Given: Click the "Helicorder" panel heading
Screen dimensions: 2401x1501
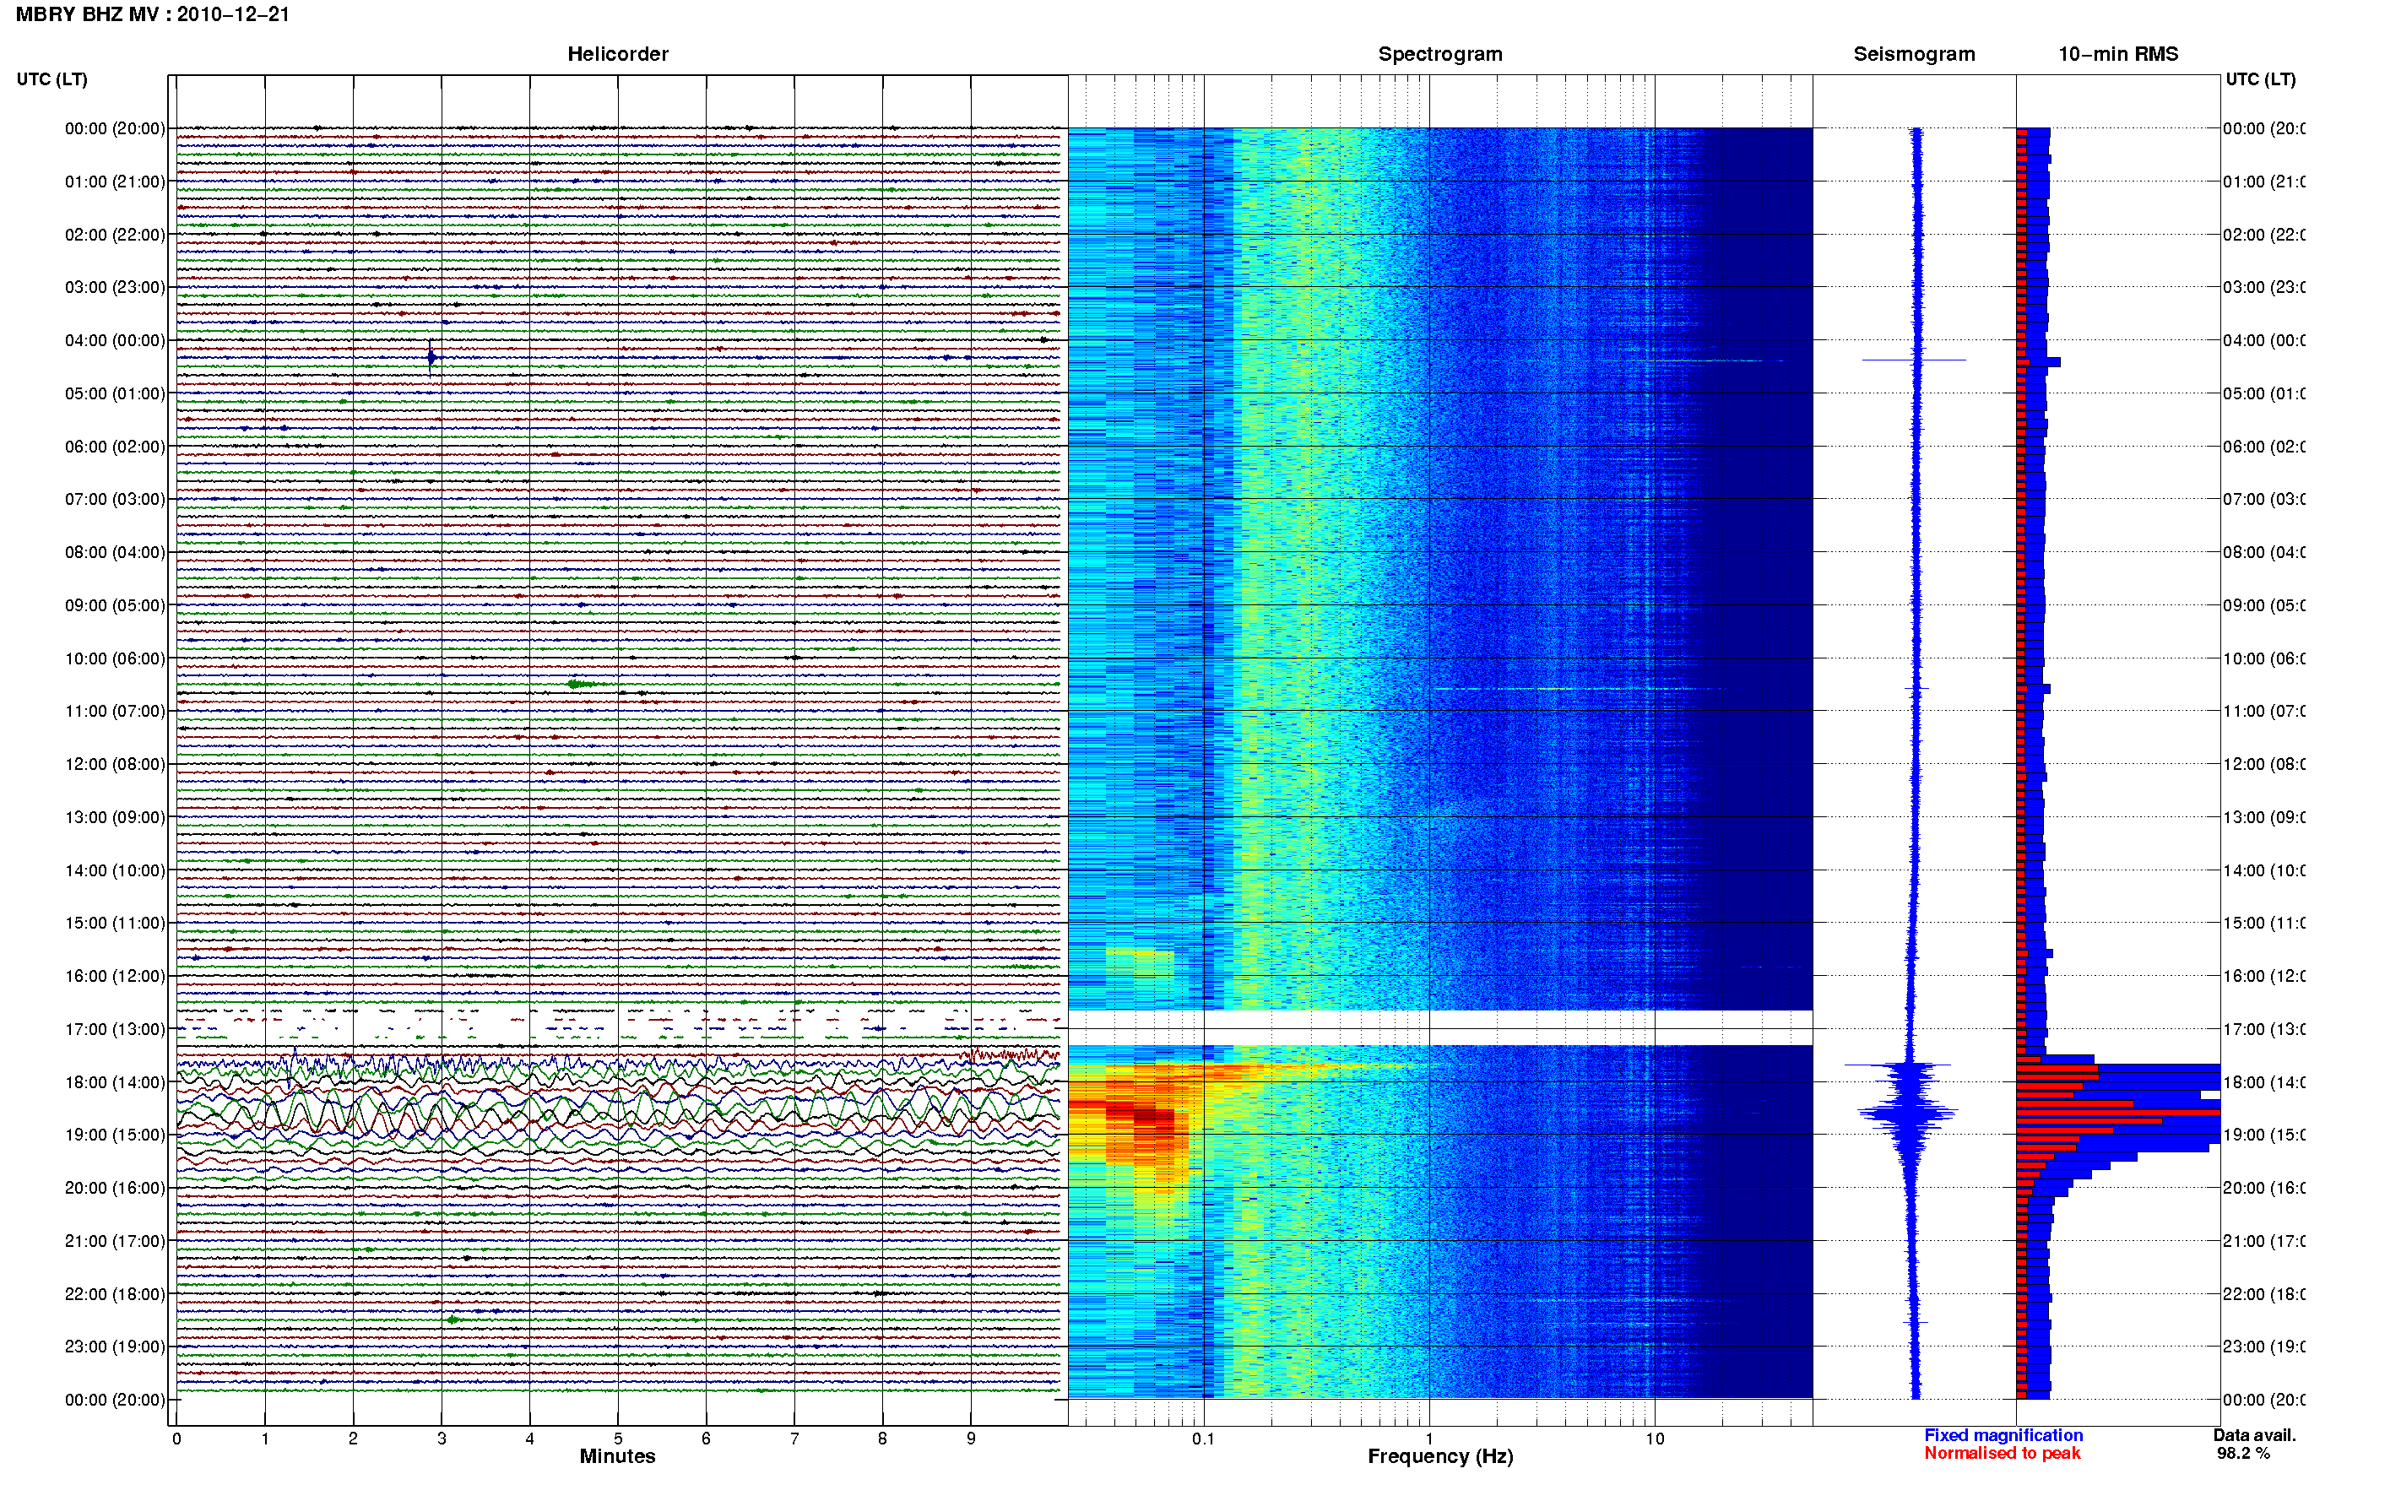Looking at the screenshot, I should (617, 54).
